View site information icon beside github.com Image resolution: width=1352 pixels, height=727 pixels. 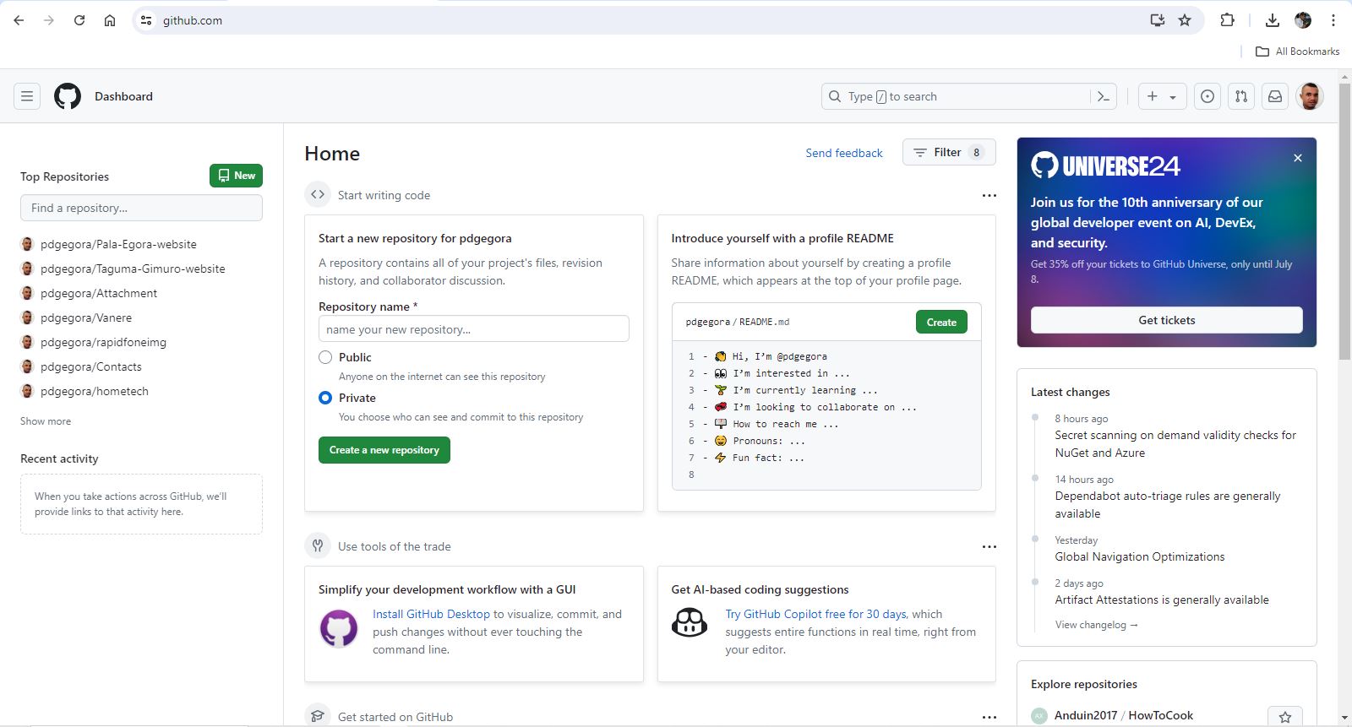[x=146, y=20]
